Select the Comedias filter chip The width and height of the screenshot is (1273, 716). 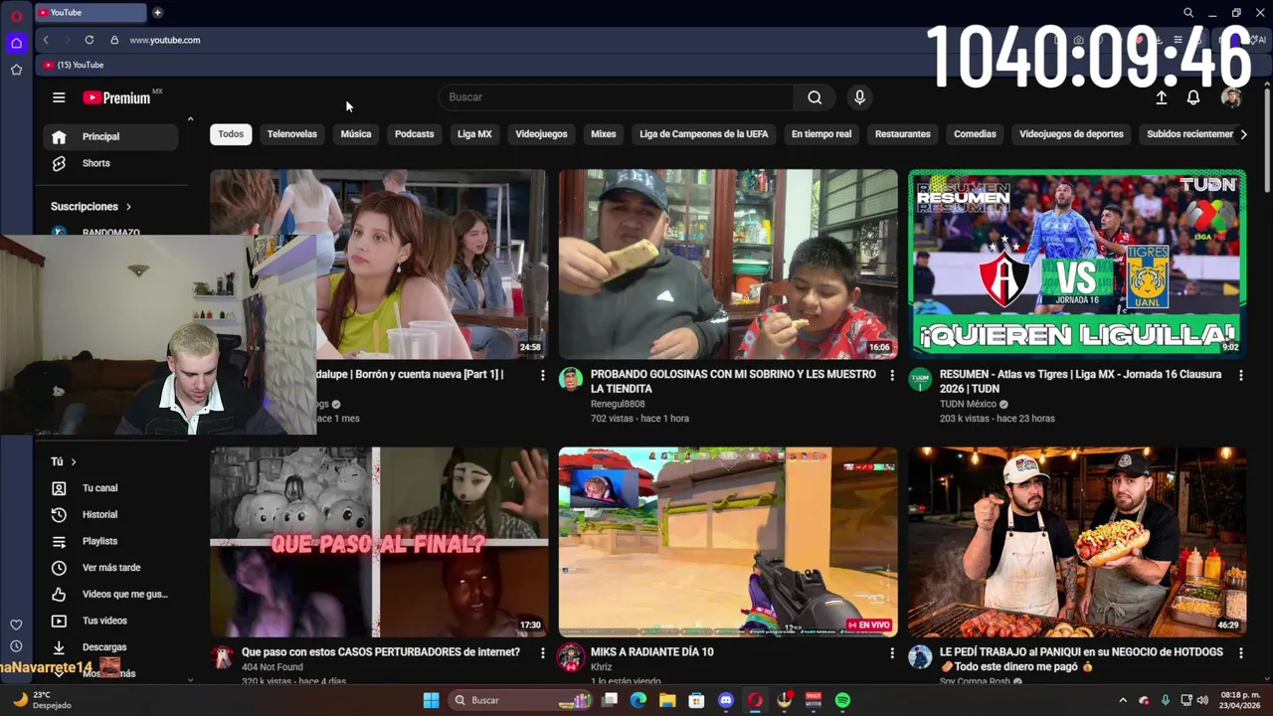pyautogui.click(x=975, y=134)
